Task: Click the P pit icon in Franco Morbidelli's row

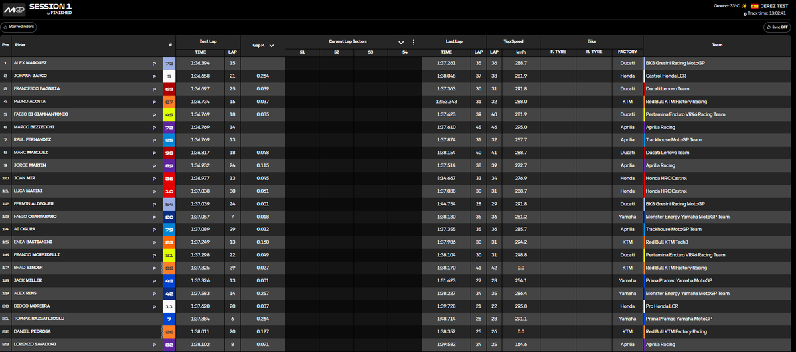Action: tap(154, 255)
